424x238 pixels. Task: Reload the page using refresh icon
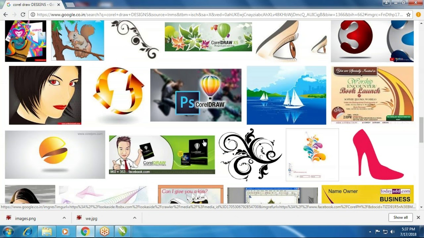pos(23,15)
